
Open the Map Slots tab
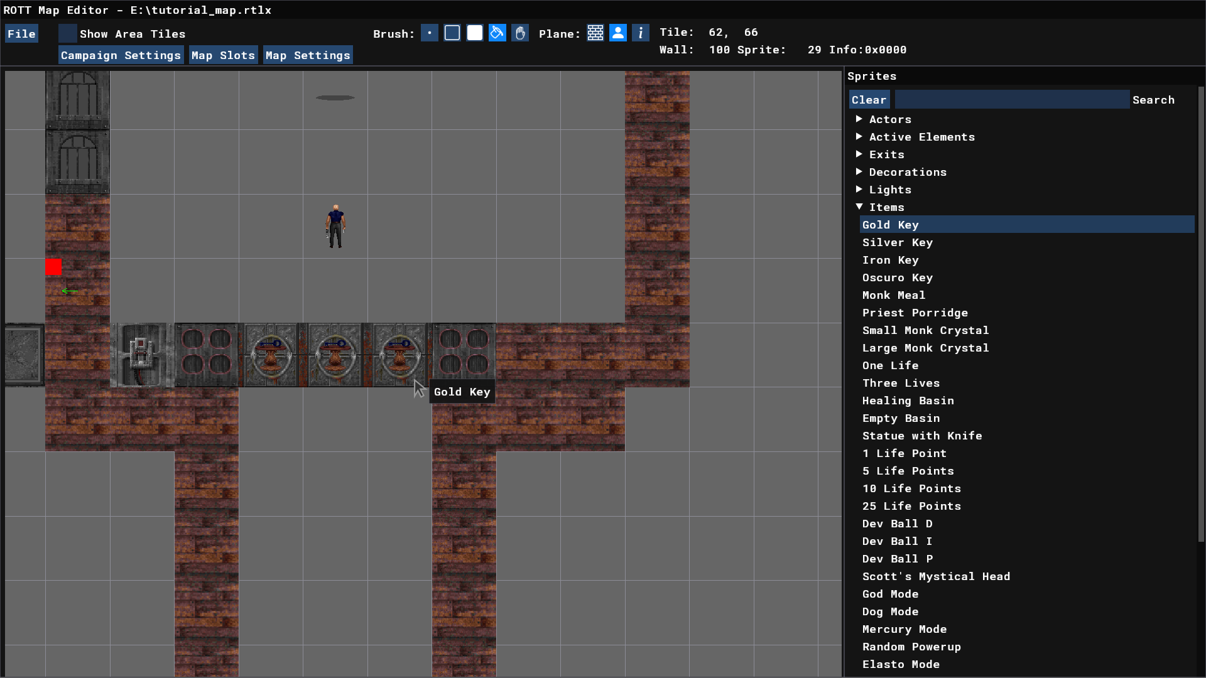pos(223,55)
